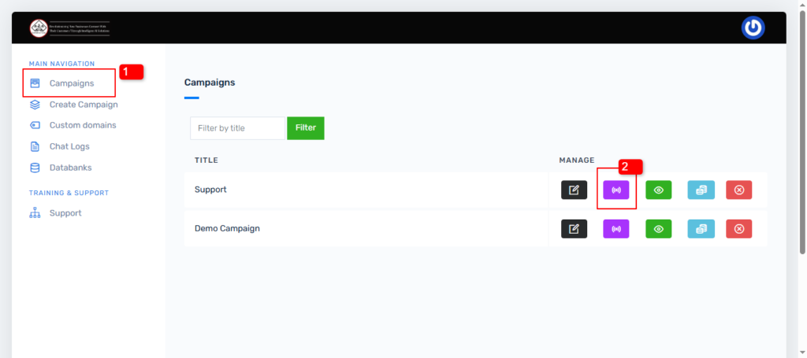Open Chat Logs from sidebar
807x358 pixels.
(x=60, y=147)
